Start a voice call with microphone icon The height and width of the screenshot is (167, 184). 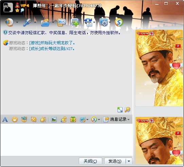27,22
